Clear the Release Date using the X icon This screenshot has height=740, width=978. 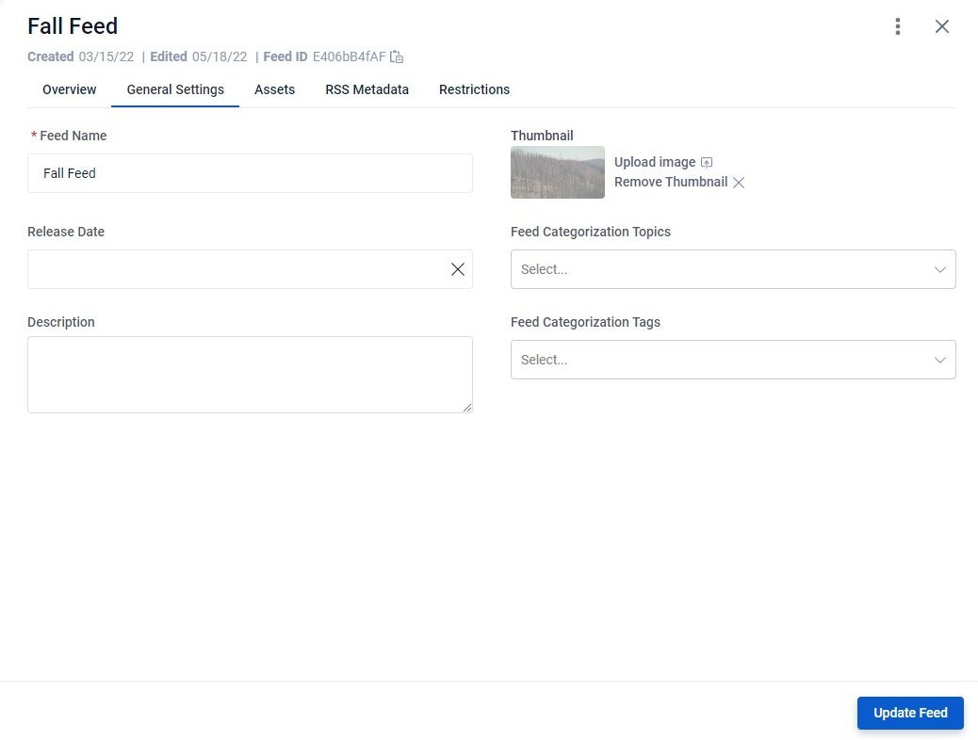coord(458,269)
